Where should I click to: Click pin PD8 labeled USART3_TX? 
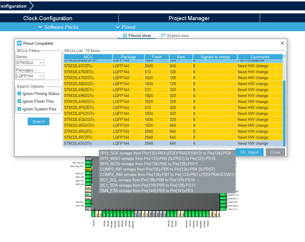(x=223, y=195)
